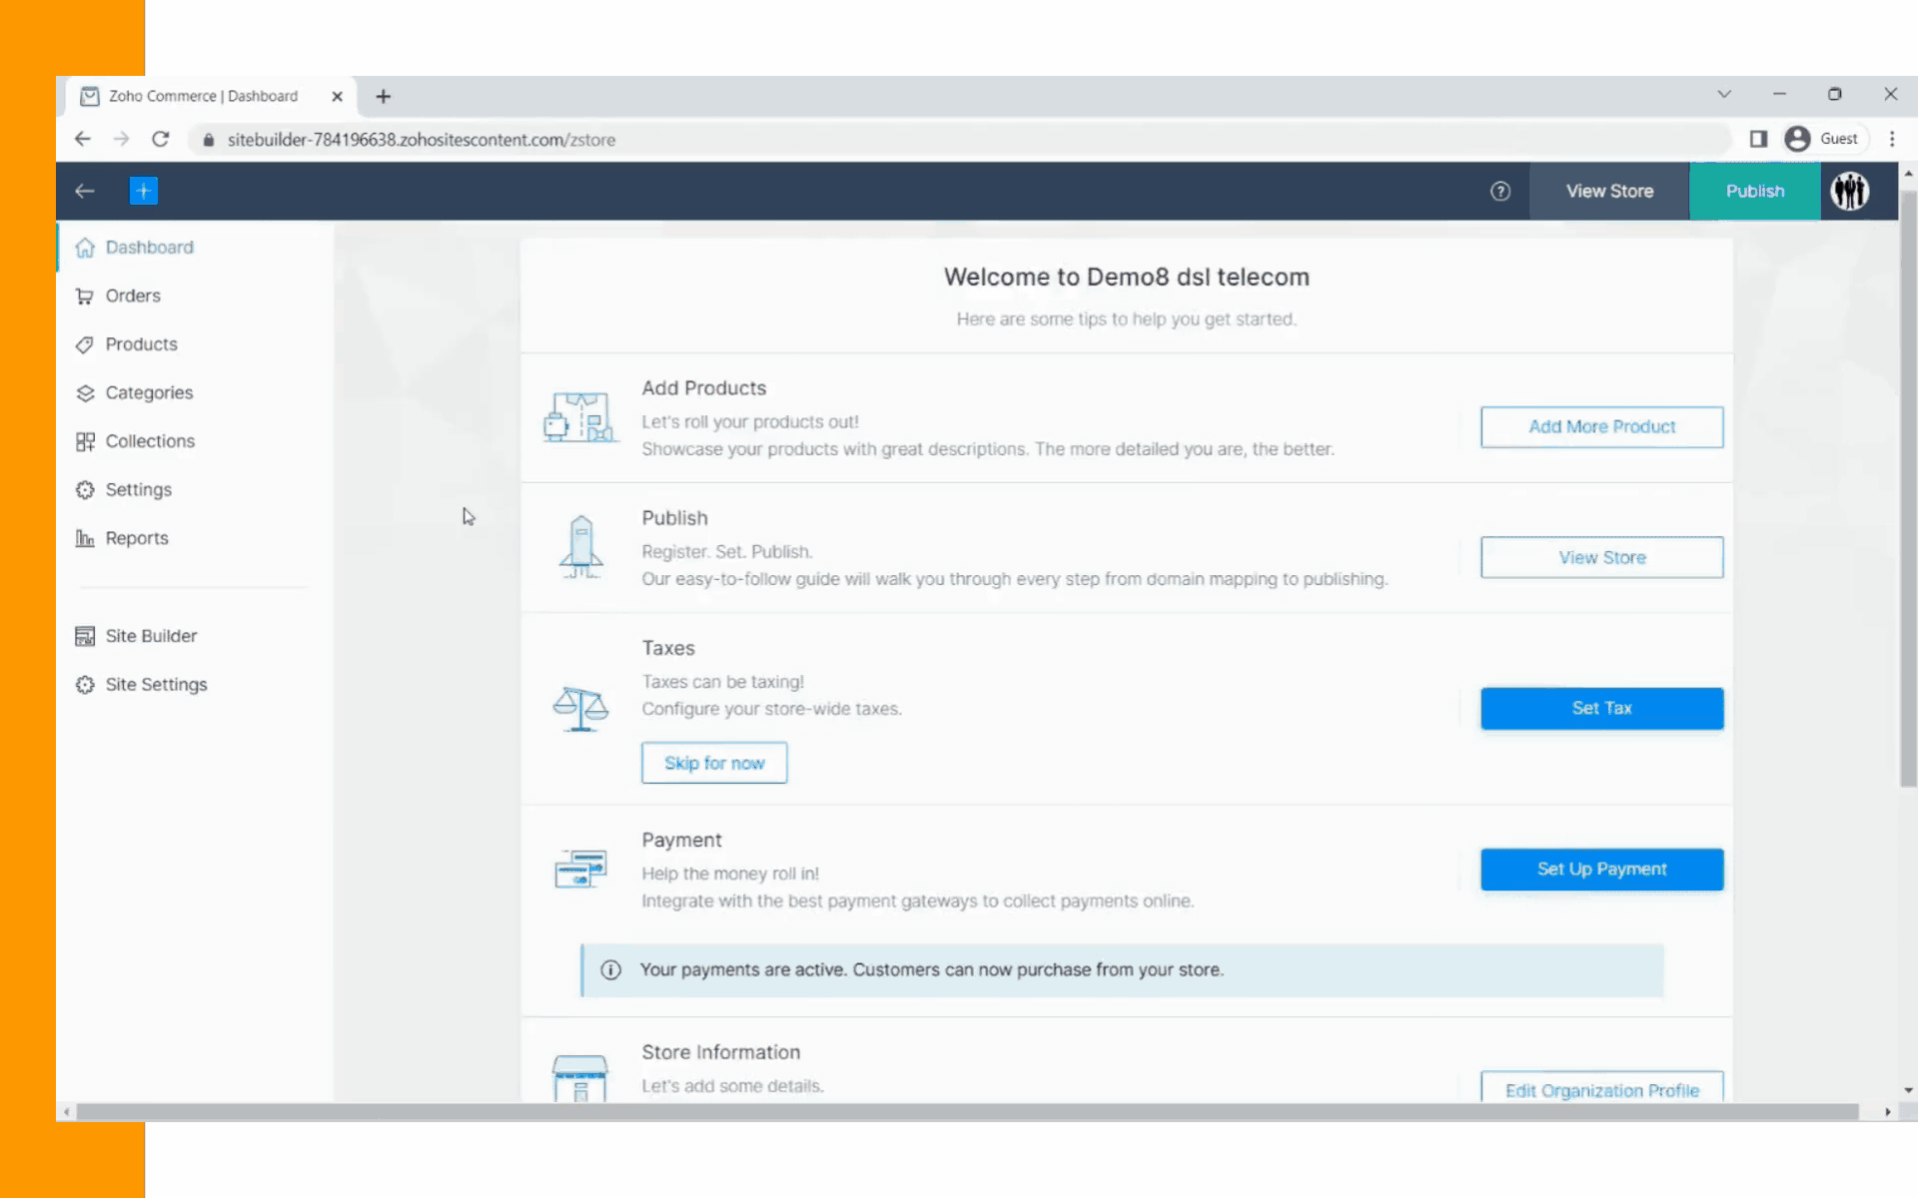Open the Guest profile button
This screenshot has height=1198, width=1918.
pyautogui.click(x=1823, y=139)
